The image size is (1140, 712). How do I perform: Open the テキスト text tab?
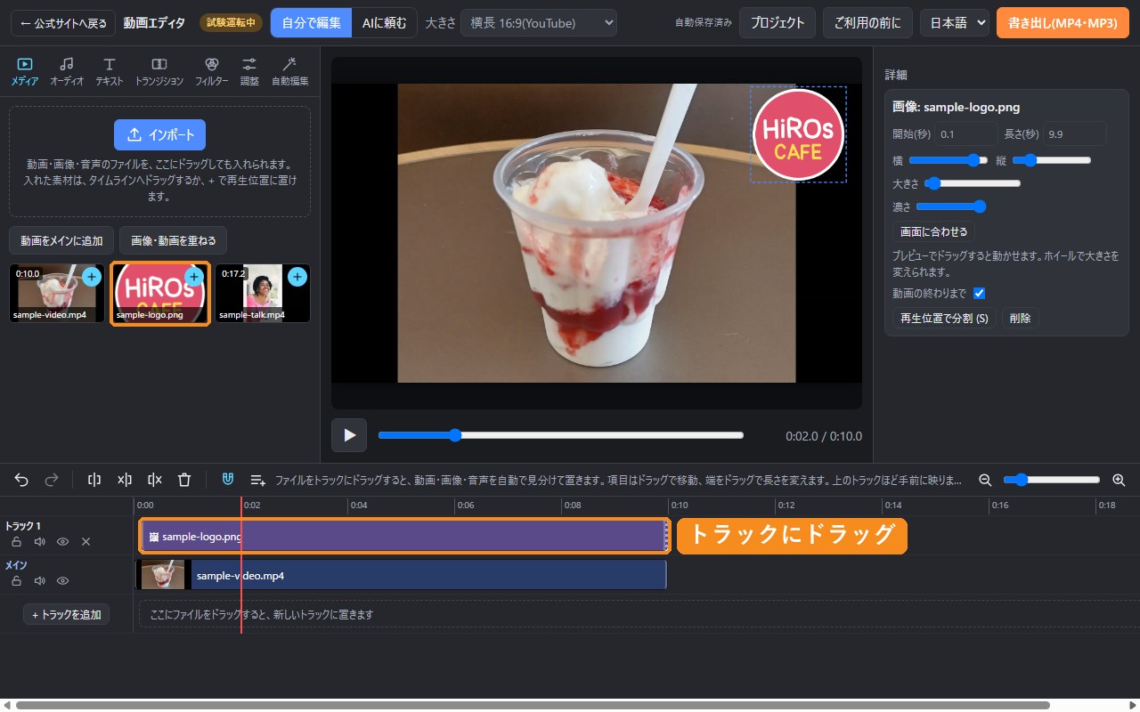click(109, 71)
